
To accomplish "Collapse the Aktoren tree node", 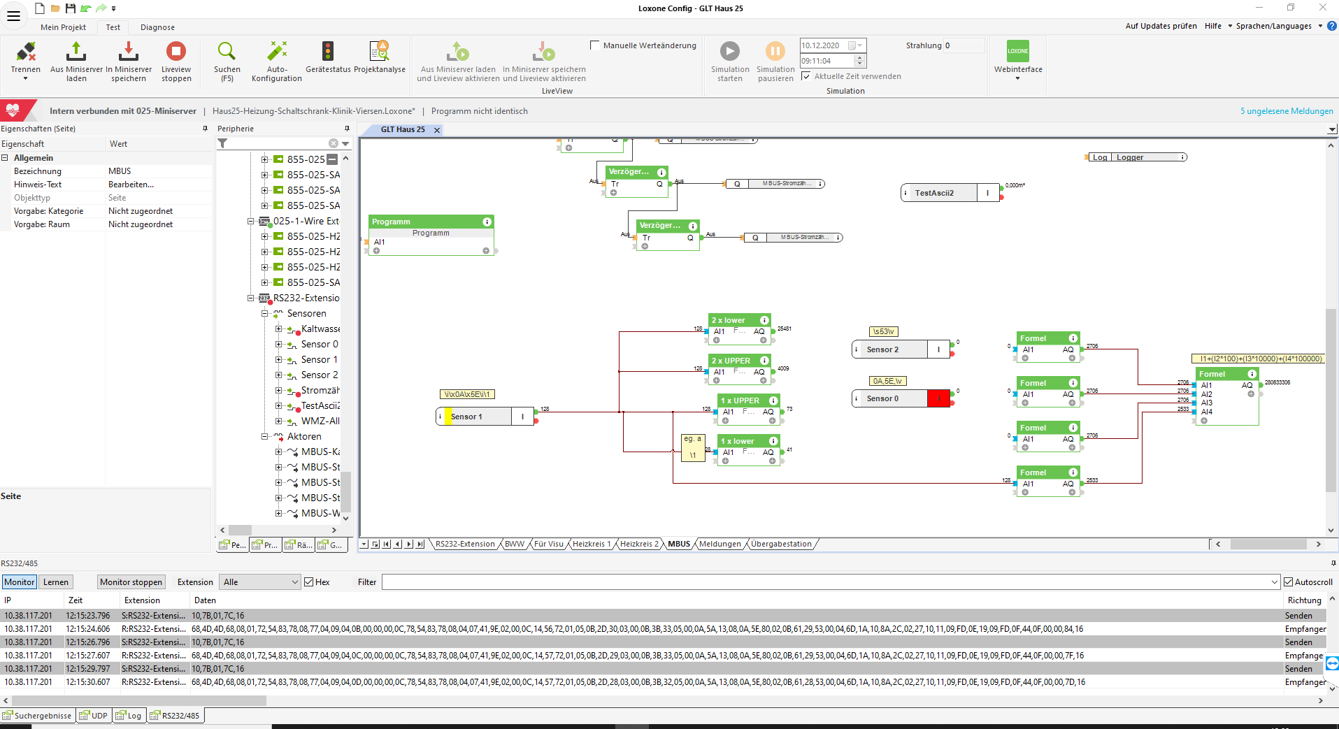I will pyautogui.click(x=265, y=437).
